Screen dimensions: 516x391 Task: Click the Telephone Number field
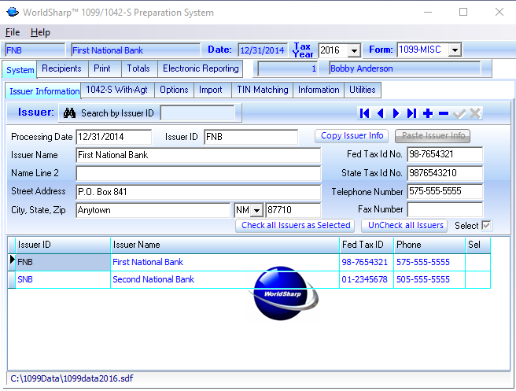pos(445,191)
